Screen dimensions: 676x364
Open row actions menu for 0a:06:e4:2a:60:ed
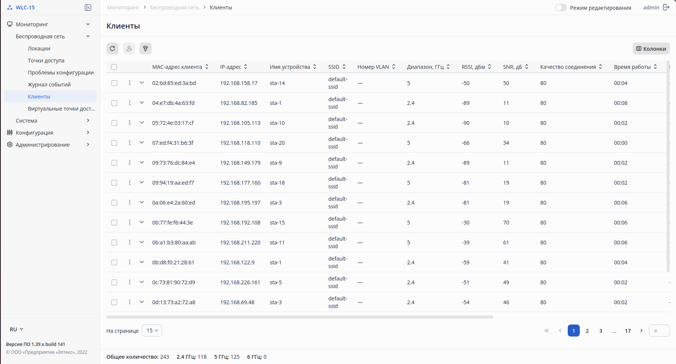click(130, 202)
